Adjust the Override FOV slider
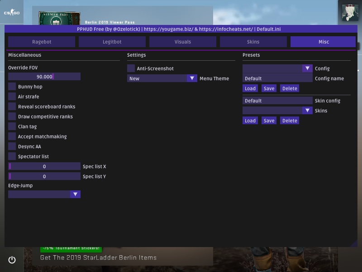This screenshot has height=272, width=362. click(x=44, y=77)
